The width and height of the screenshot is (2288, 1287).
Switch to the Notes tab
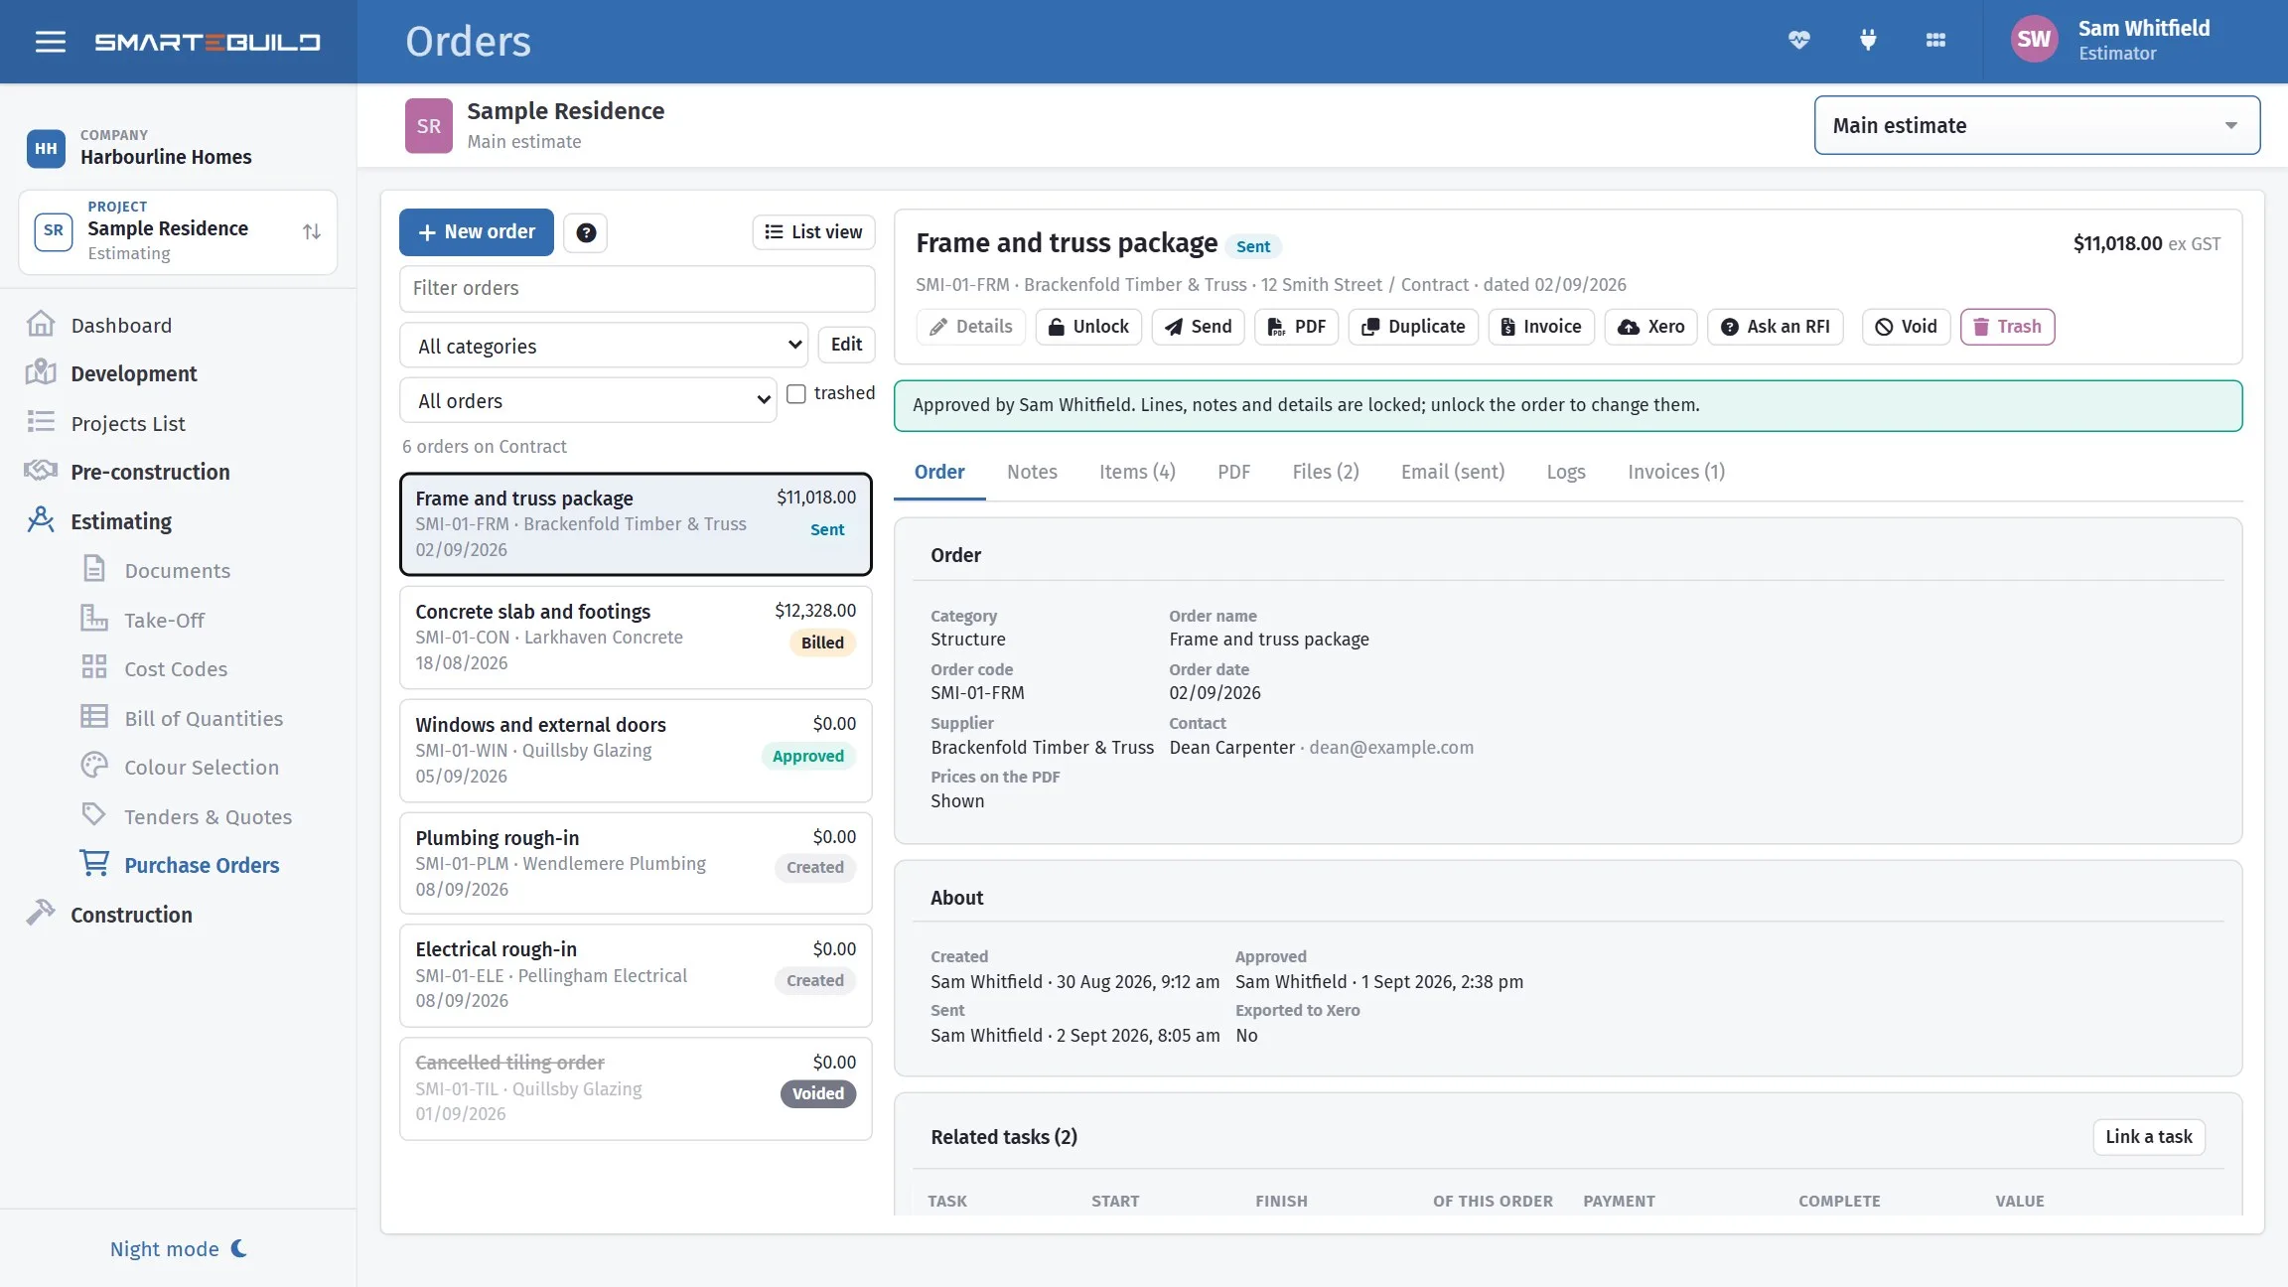[1032, 472]
